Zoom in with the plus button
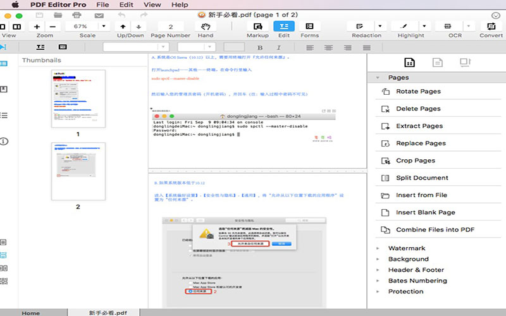Screen dimensions: 506x316 (37, 27)
